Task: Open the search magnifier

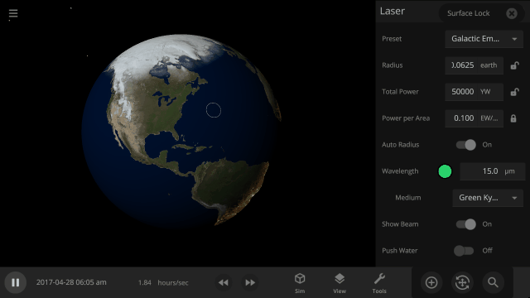Action: (x=493, y=282)
